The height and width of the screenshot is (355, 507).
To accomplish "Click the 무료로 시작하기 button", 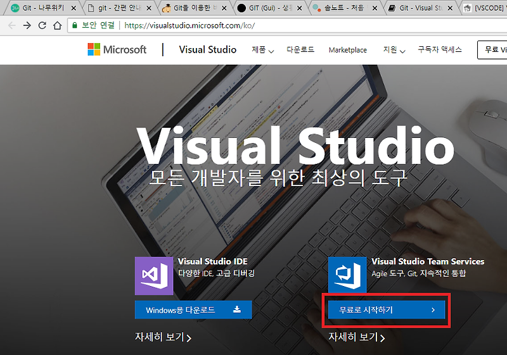I will click(x=387, y=310).
